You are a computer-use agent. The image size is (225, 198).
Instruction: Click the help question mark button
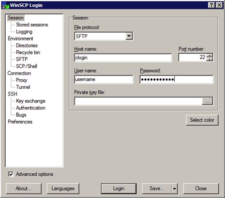(212, 5)
